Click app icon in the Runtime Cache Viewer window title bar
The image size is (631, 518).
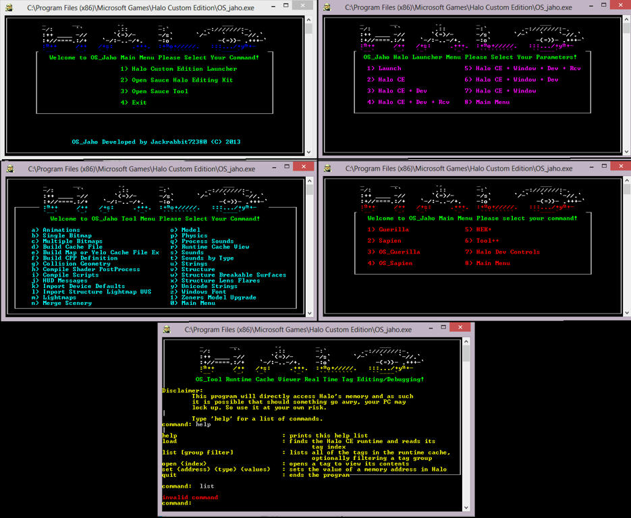pyautogui.click(x=167, y=329)
